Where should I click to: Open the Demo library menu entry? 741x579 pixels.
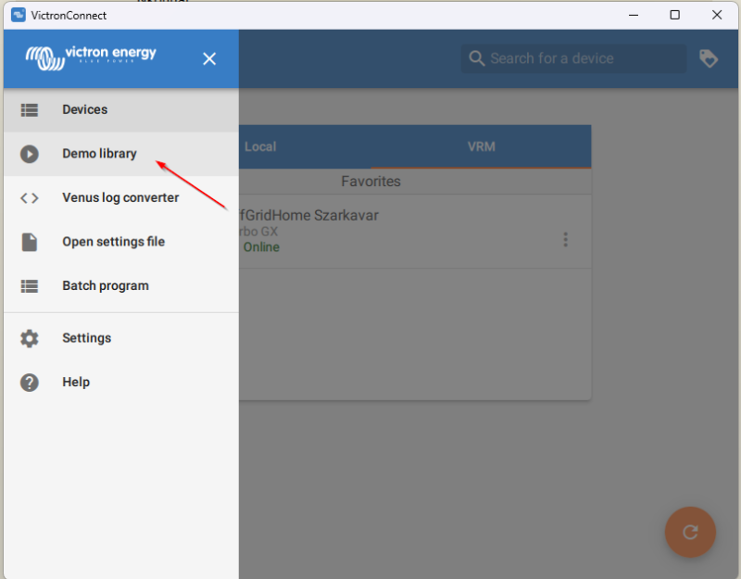pos(121,154)
